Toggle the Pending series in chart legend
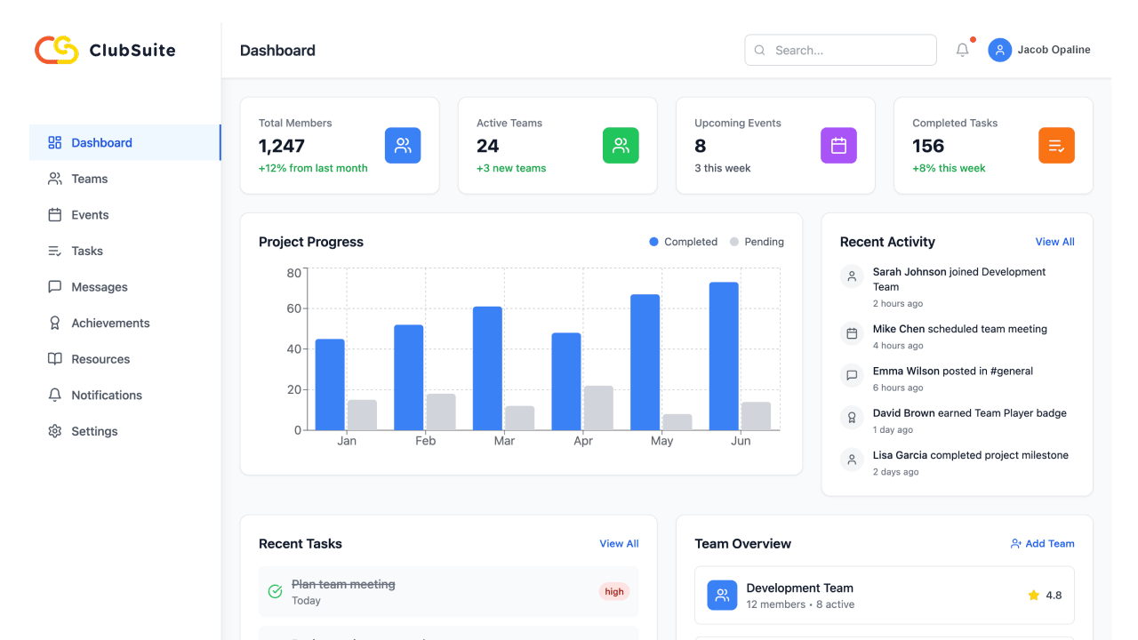 click(x=757, y=242)
